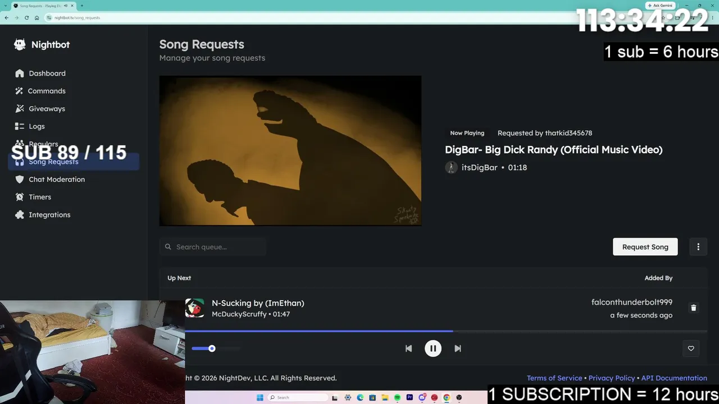The image size is (719, 404).
Task: Go back in browser history
Action: 6,18
